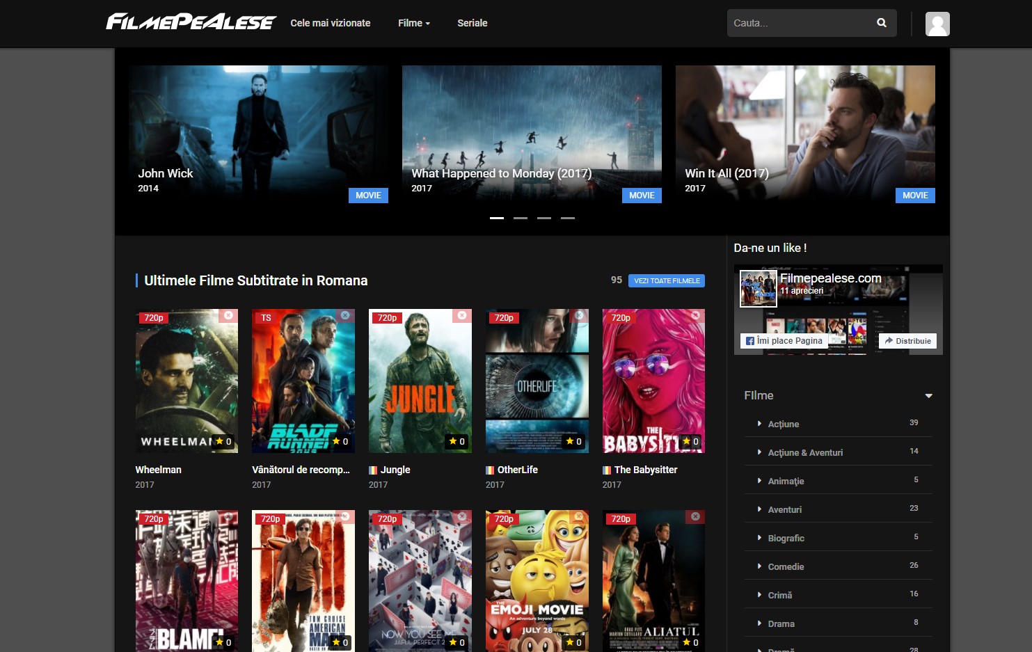Click the Romanian flag icon beside Jungle
Image resolution: width=1032 pixels, height=652 pixels.
point(373,470)
